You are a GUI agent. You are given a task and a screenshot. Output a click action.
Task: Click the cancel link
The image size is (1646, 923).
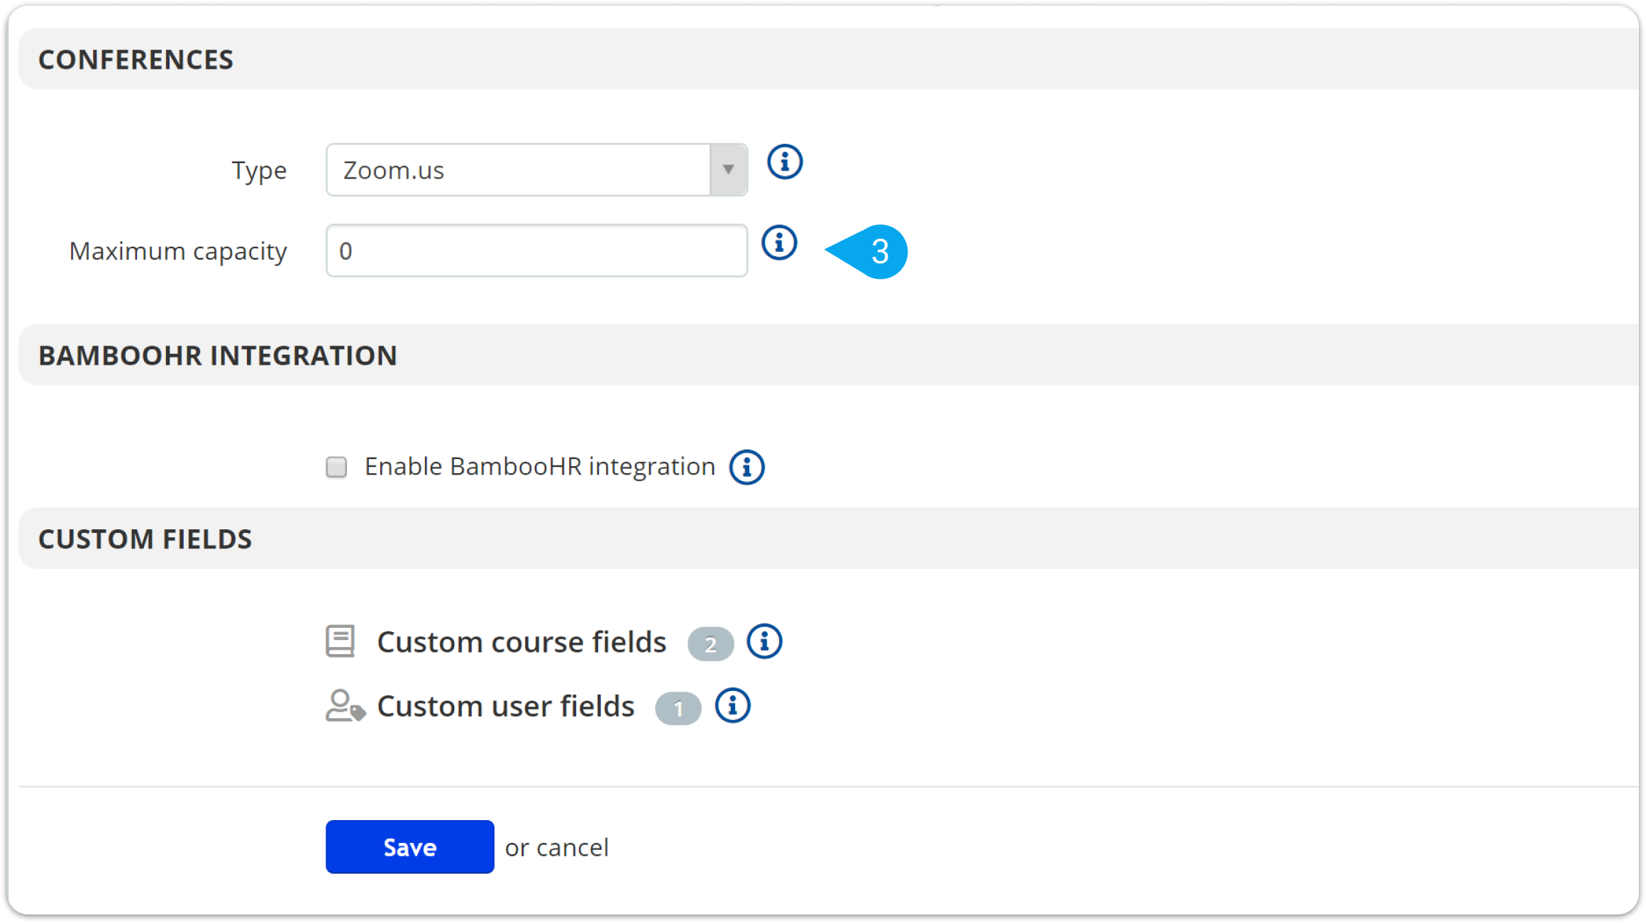pyautogui.click(x=572, y=848)
